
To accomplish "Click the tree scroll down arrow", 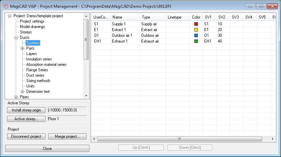I will pos(86,96).
